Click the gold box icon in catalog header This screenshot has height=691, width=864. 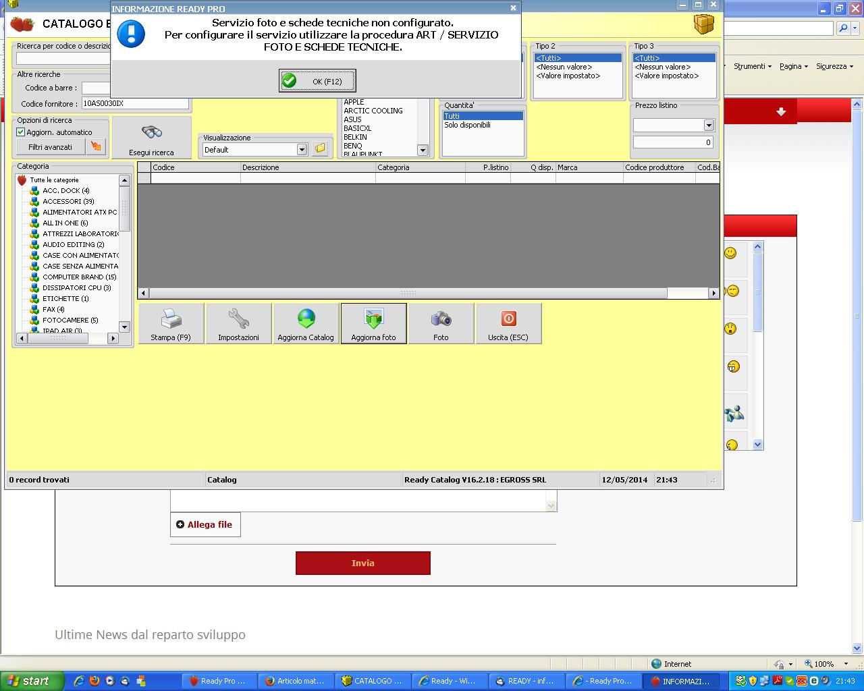tap(703, 24)
